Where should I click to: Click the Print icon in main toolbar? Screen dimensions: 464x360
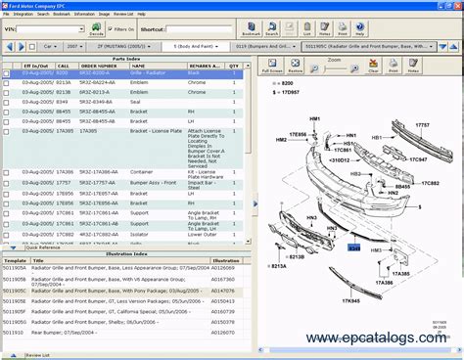point(343,28)
